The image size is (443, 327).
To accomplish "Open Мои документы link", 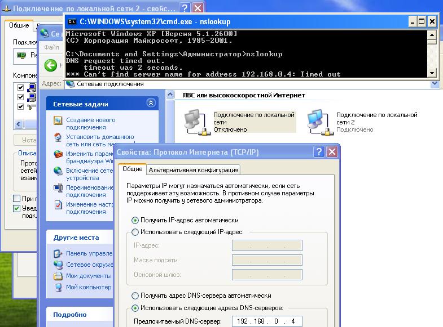I will (x=89, y=276).
